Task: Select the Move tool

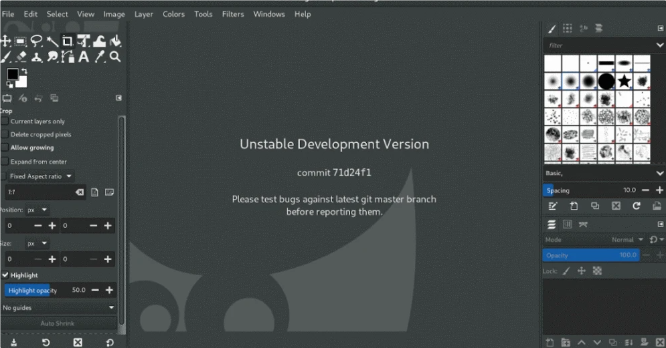Action: coord(5,41)
